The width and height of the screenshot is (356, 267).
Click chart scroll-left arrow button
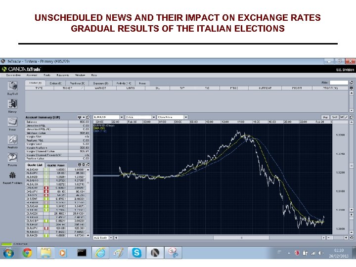[116, 238]
